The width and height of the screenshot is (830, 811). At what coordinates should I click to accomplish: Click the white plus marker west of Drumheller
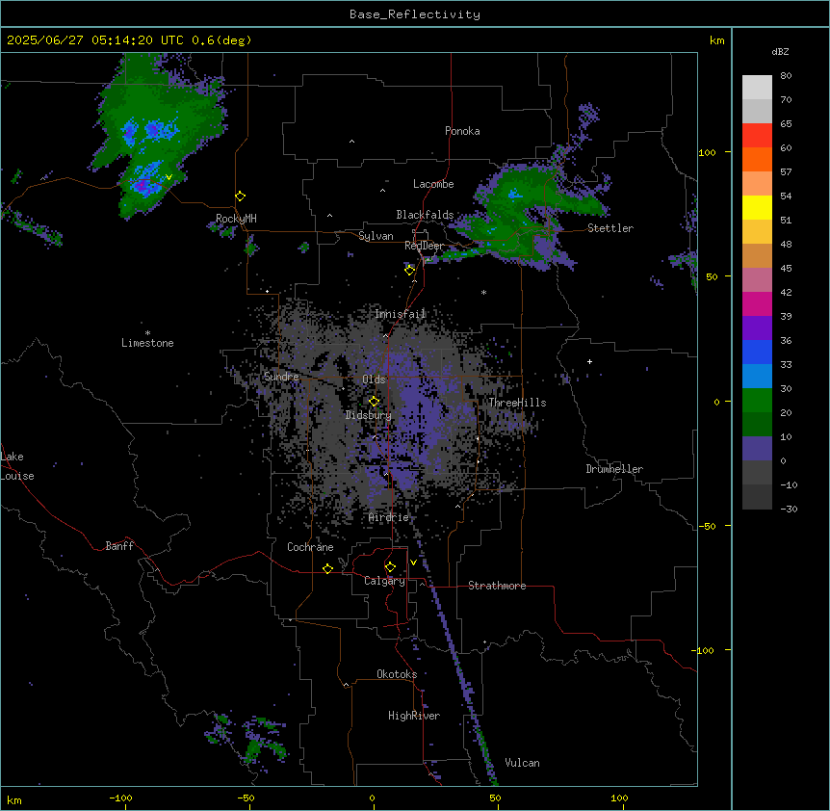pos(589,361)
